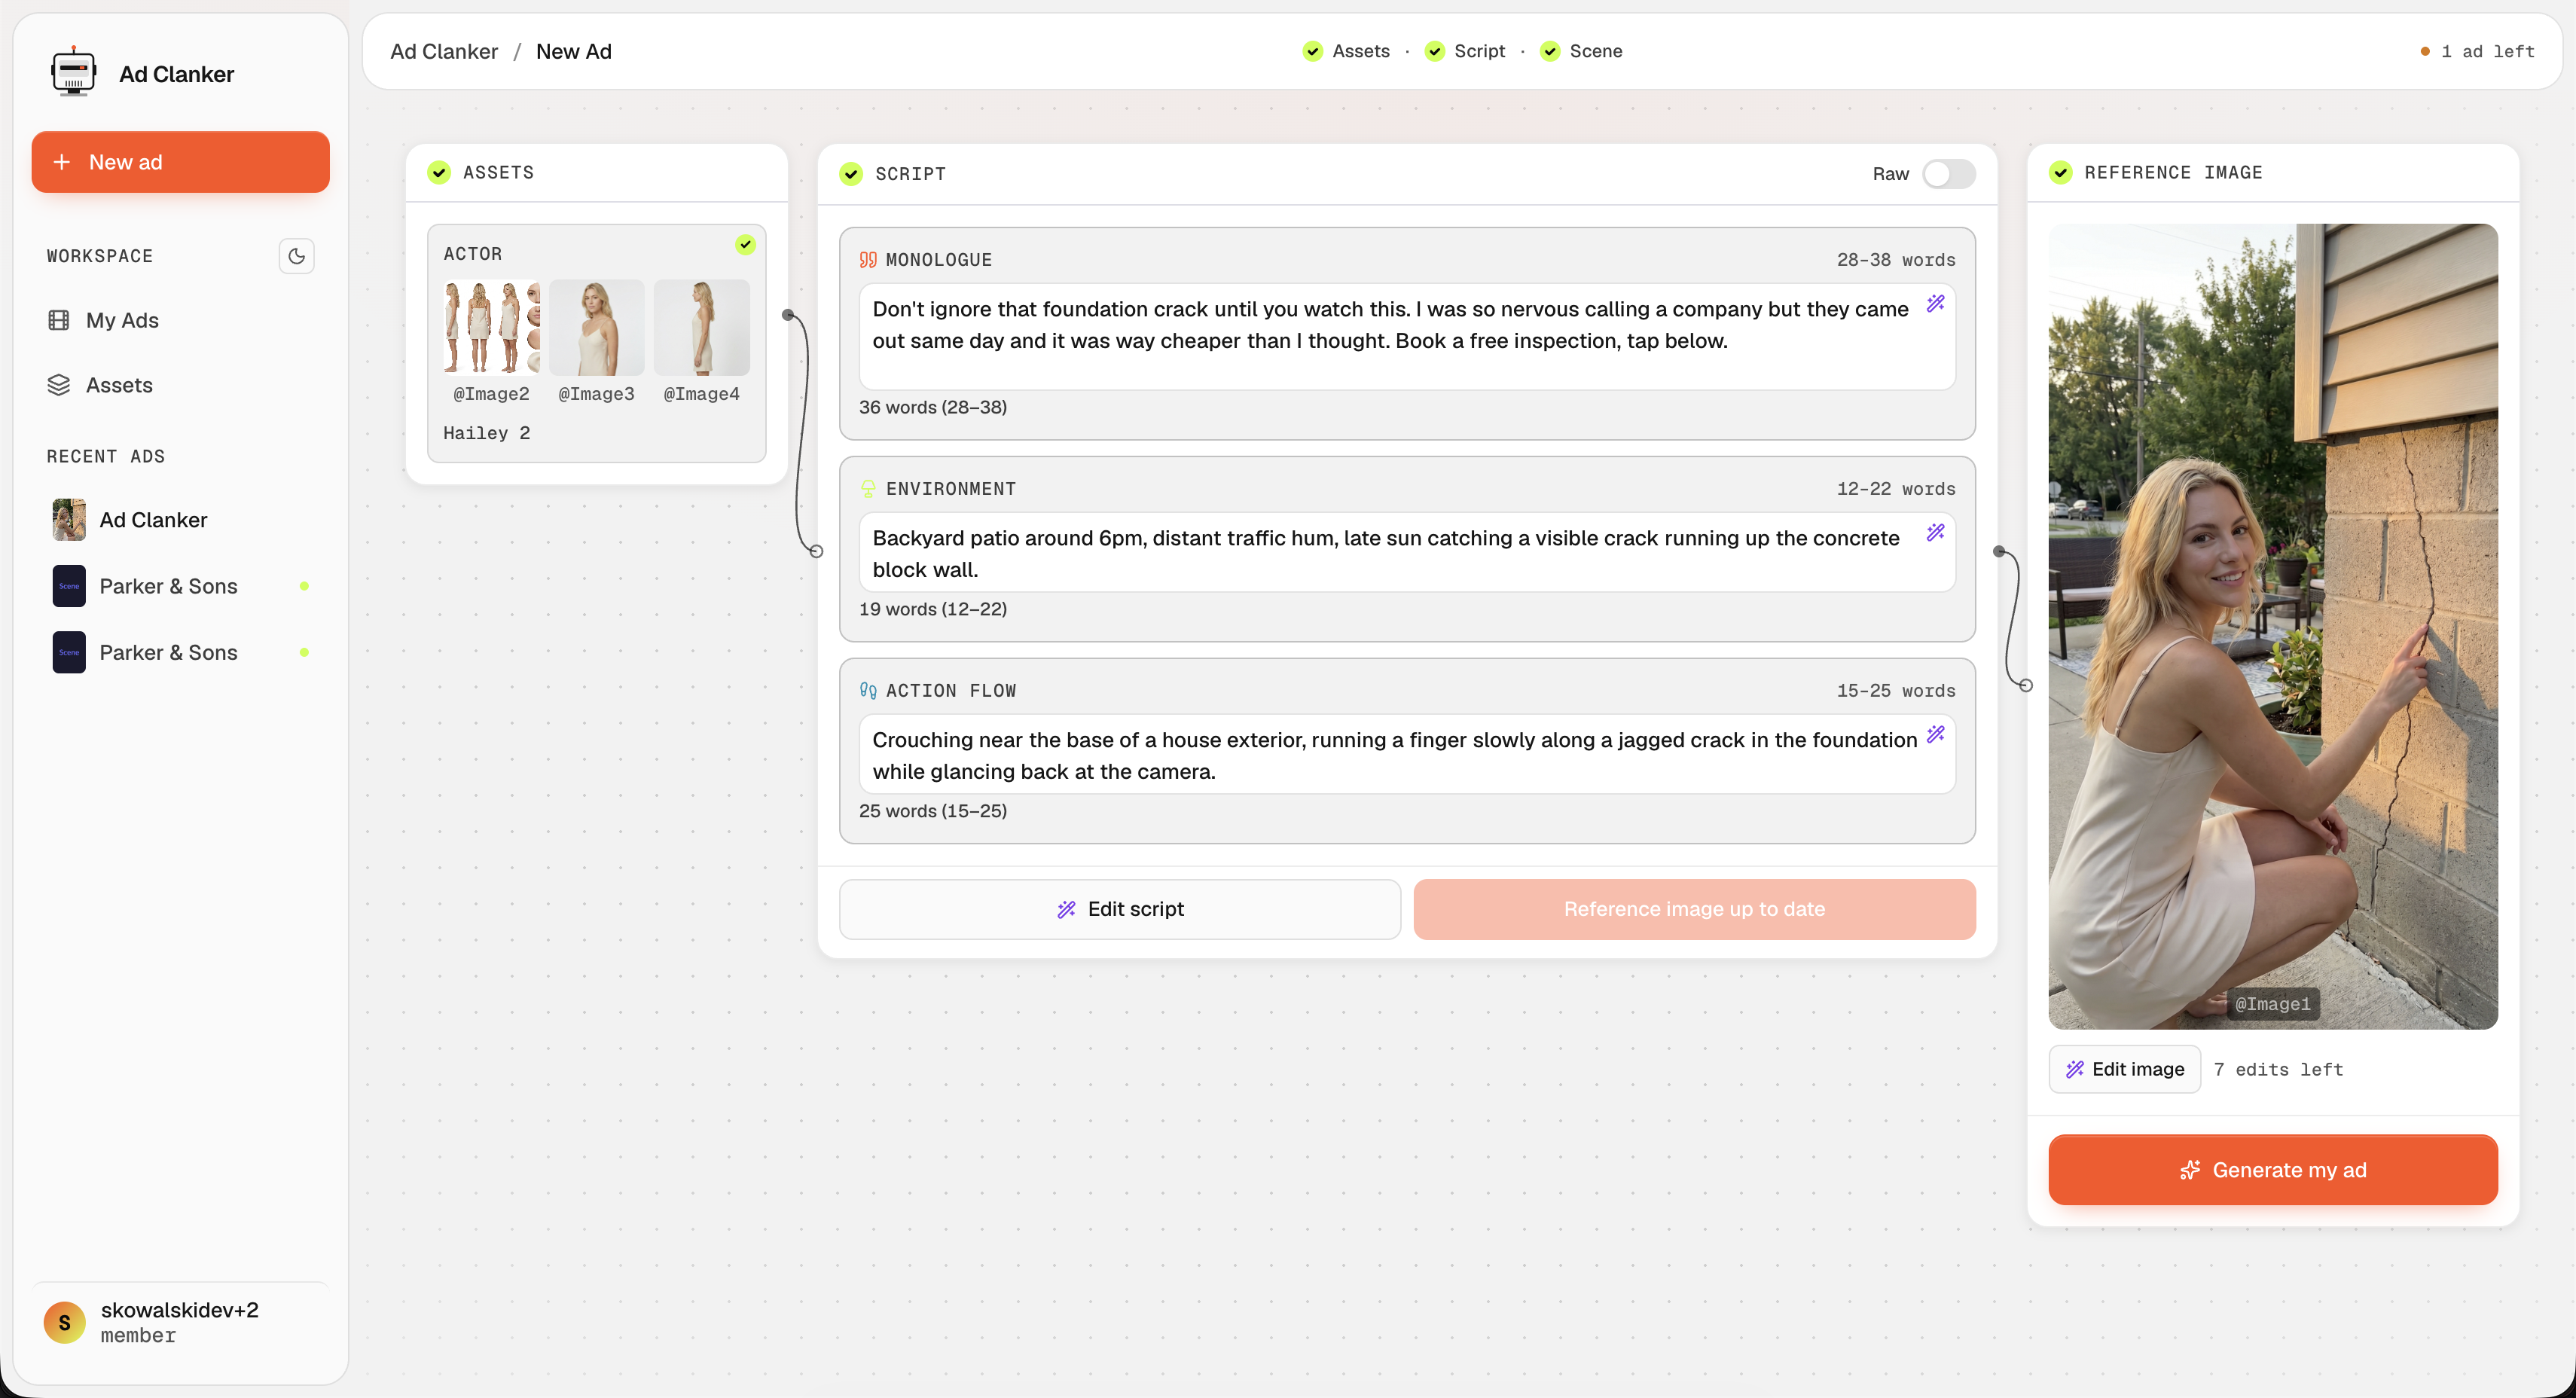Click the New ad button

pos(180,162)
